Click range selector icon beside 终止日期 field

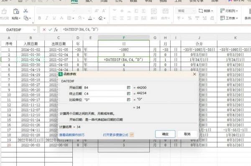[x=128, y=93]
